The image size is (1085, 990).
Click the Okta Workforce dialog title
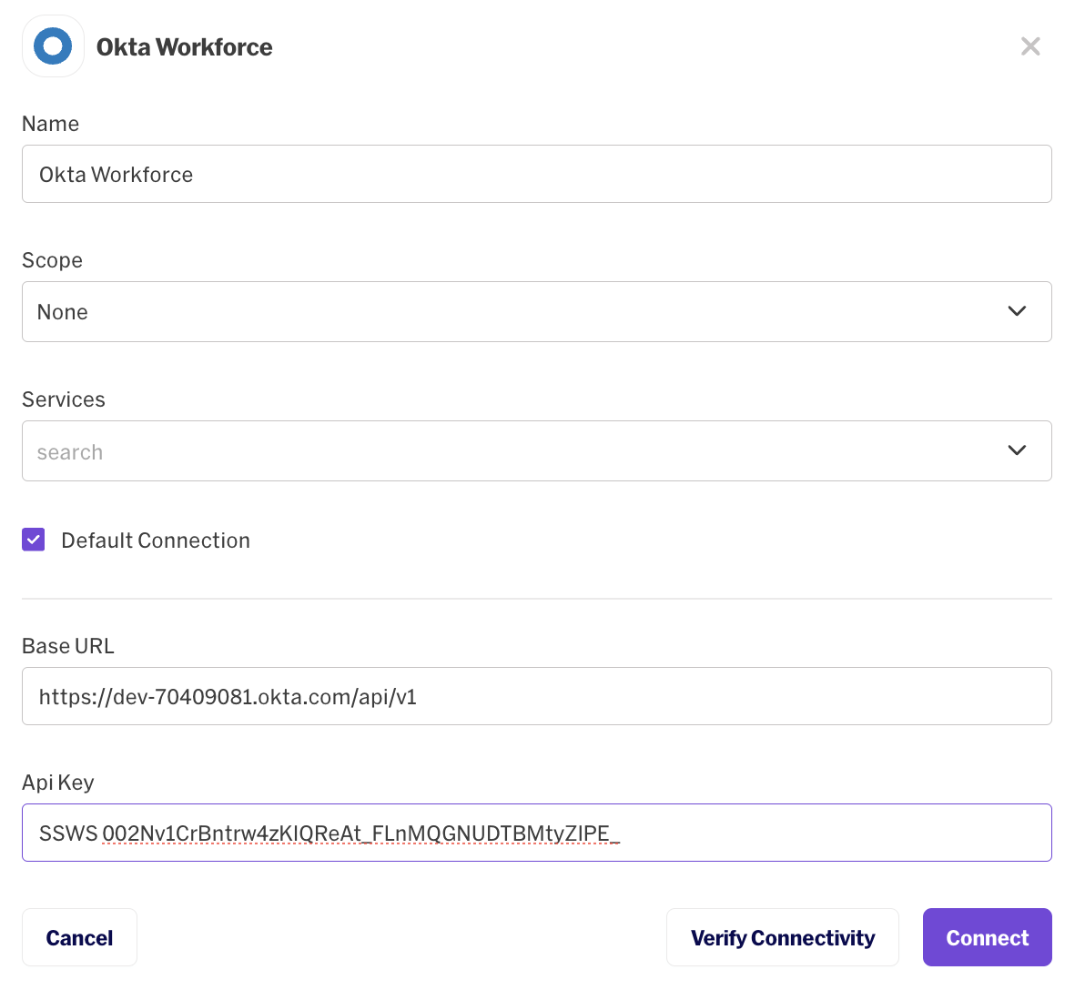(184, 47)
